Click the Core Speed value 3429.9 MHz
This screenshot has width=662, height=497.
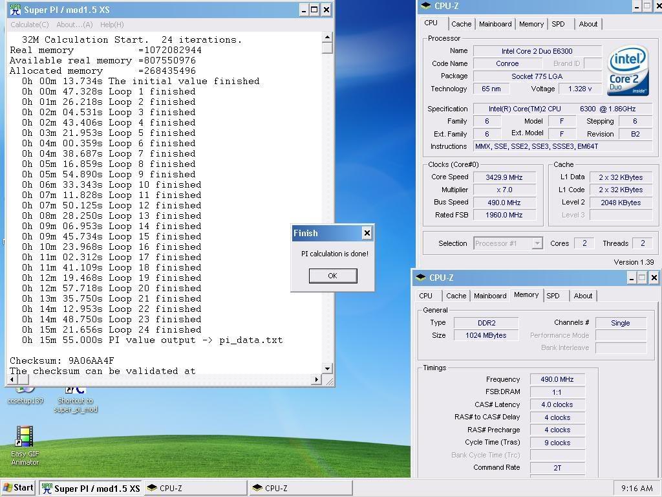pos(504,177)
